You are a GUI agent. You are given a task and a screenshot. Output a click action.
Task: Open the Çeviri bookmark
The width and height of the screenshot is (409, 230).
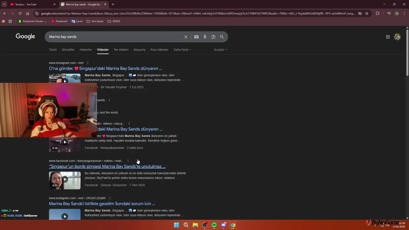click(x=77, y=21)
